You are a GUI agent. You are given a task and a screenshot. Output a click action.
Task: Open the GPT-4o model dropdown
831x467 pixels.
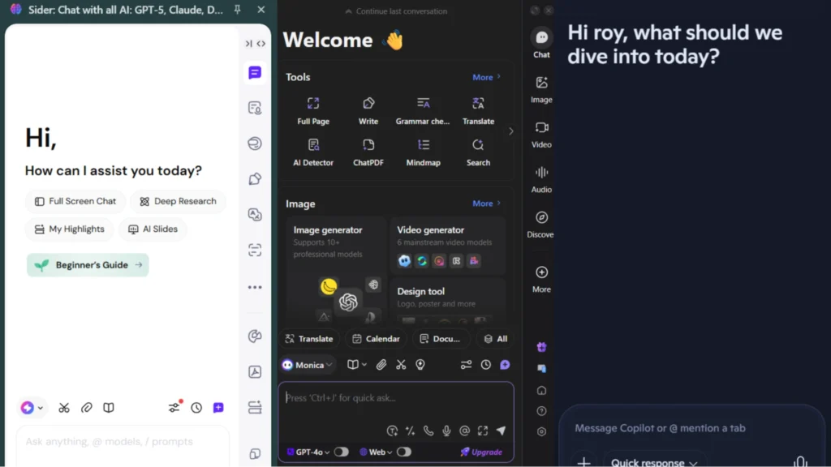(x=308, y=452)
